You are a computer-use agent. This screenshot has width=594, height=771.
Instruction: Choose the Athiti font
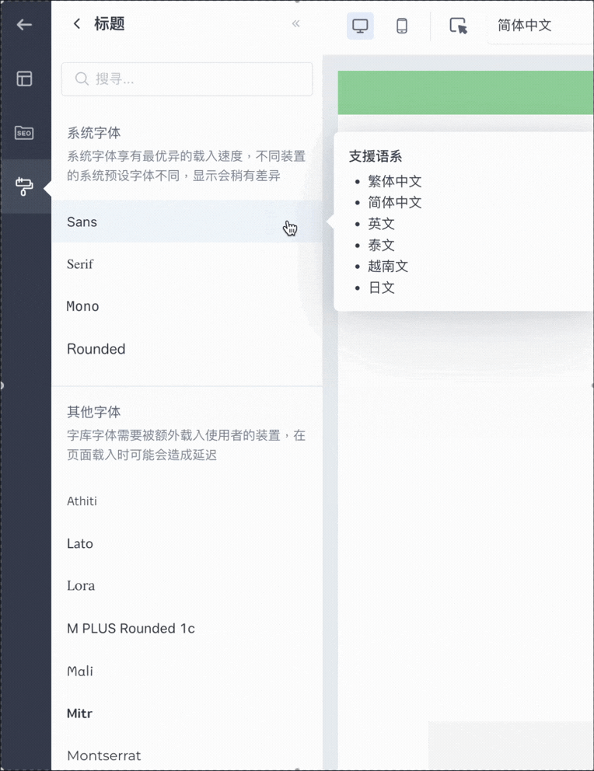(x=187, y=501)
